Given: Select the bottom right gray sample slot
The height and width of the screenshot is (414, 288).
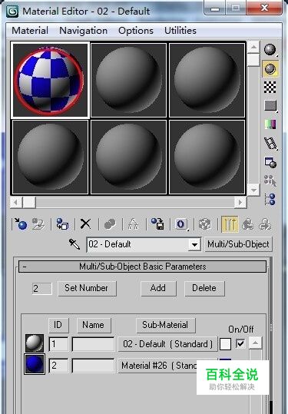Looking at the screenshot, I should click(207, 157).
